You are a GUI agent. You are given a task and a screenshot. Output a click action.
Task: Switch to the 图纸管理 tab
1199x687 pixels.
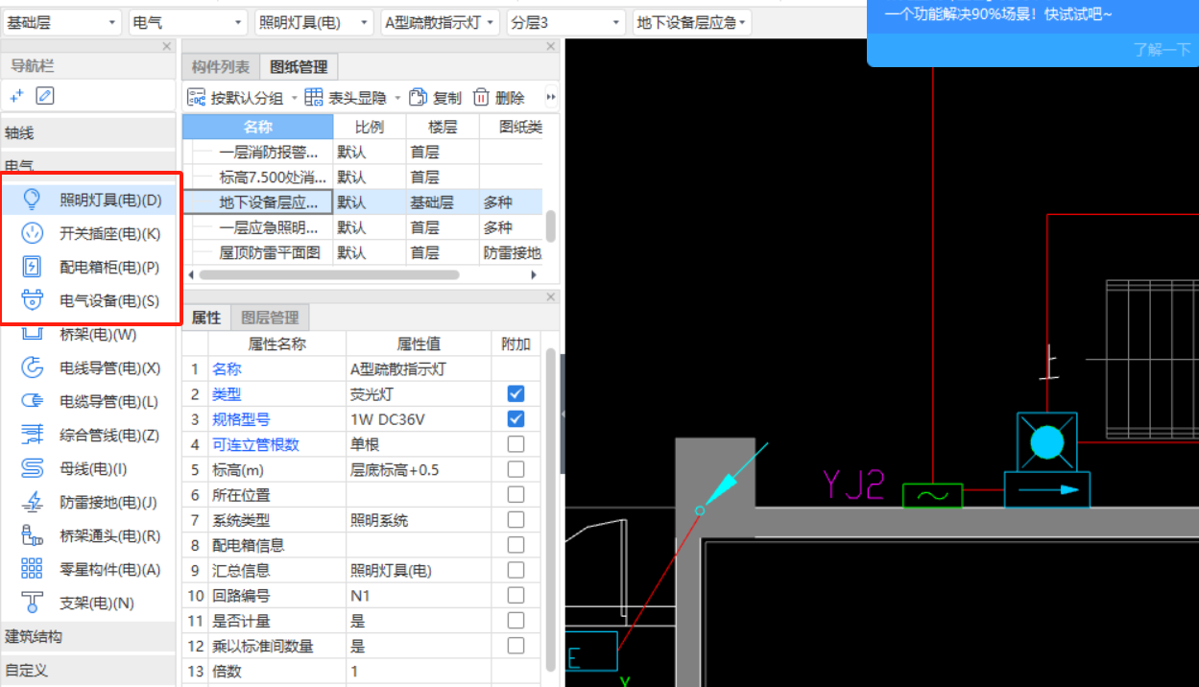tap(300, 66)
